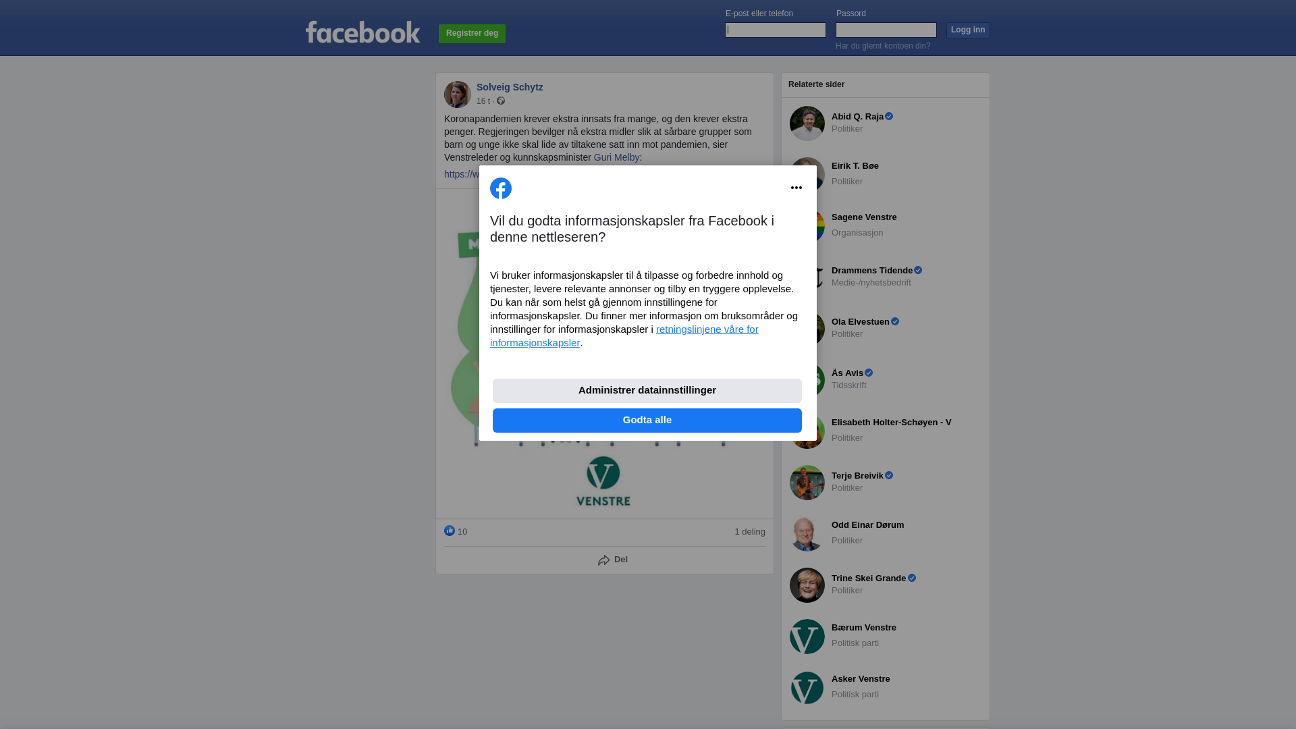Viewport: 1296px width, 729px height.
Task: Click the Del share button
Action: 612,560
